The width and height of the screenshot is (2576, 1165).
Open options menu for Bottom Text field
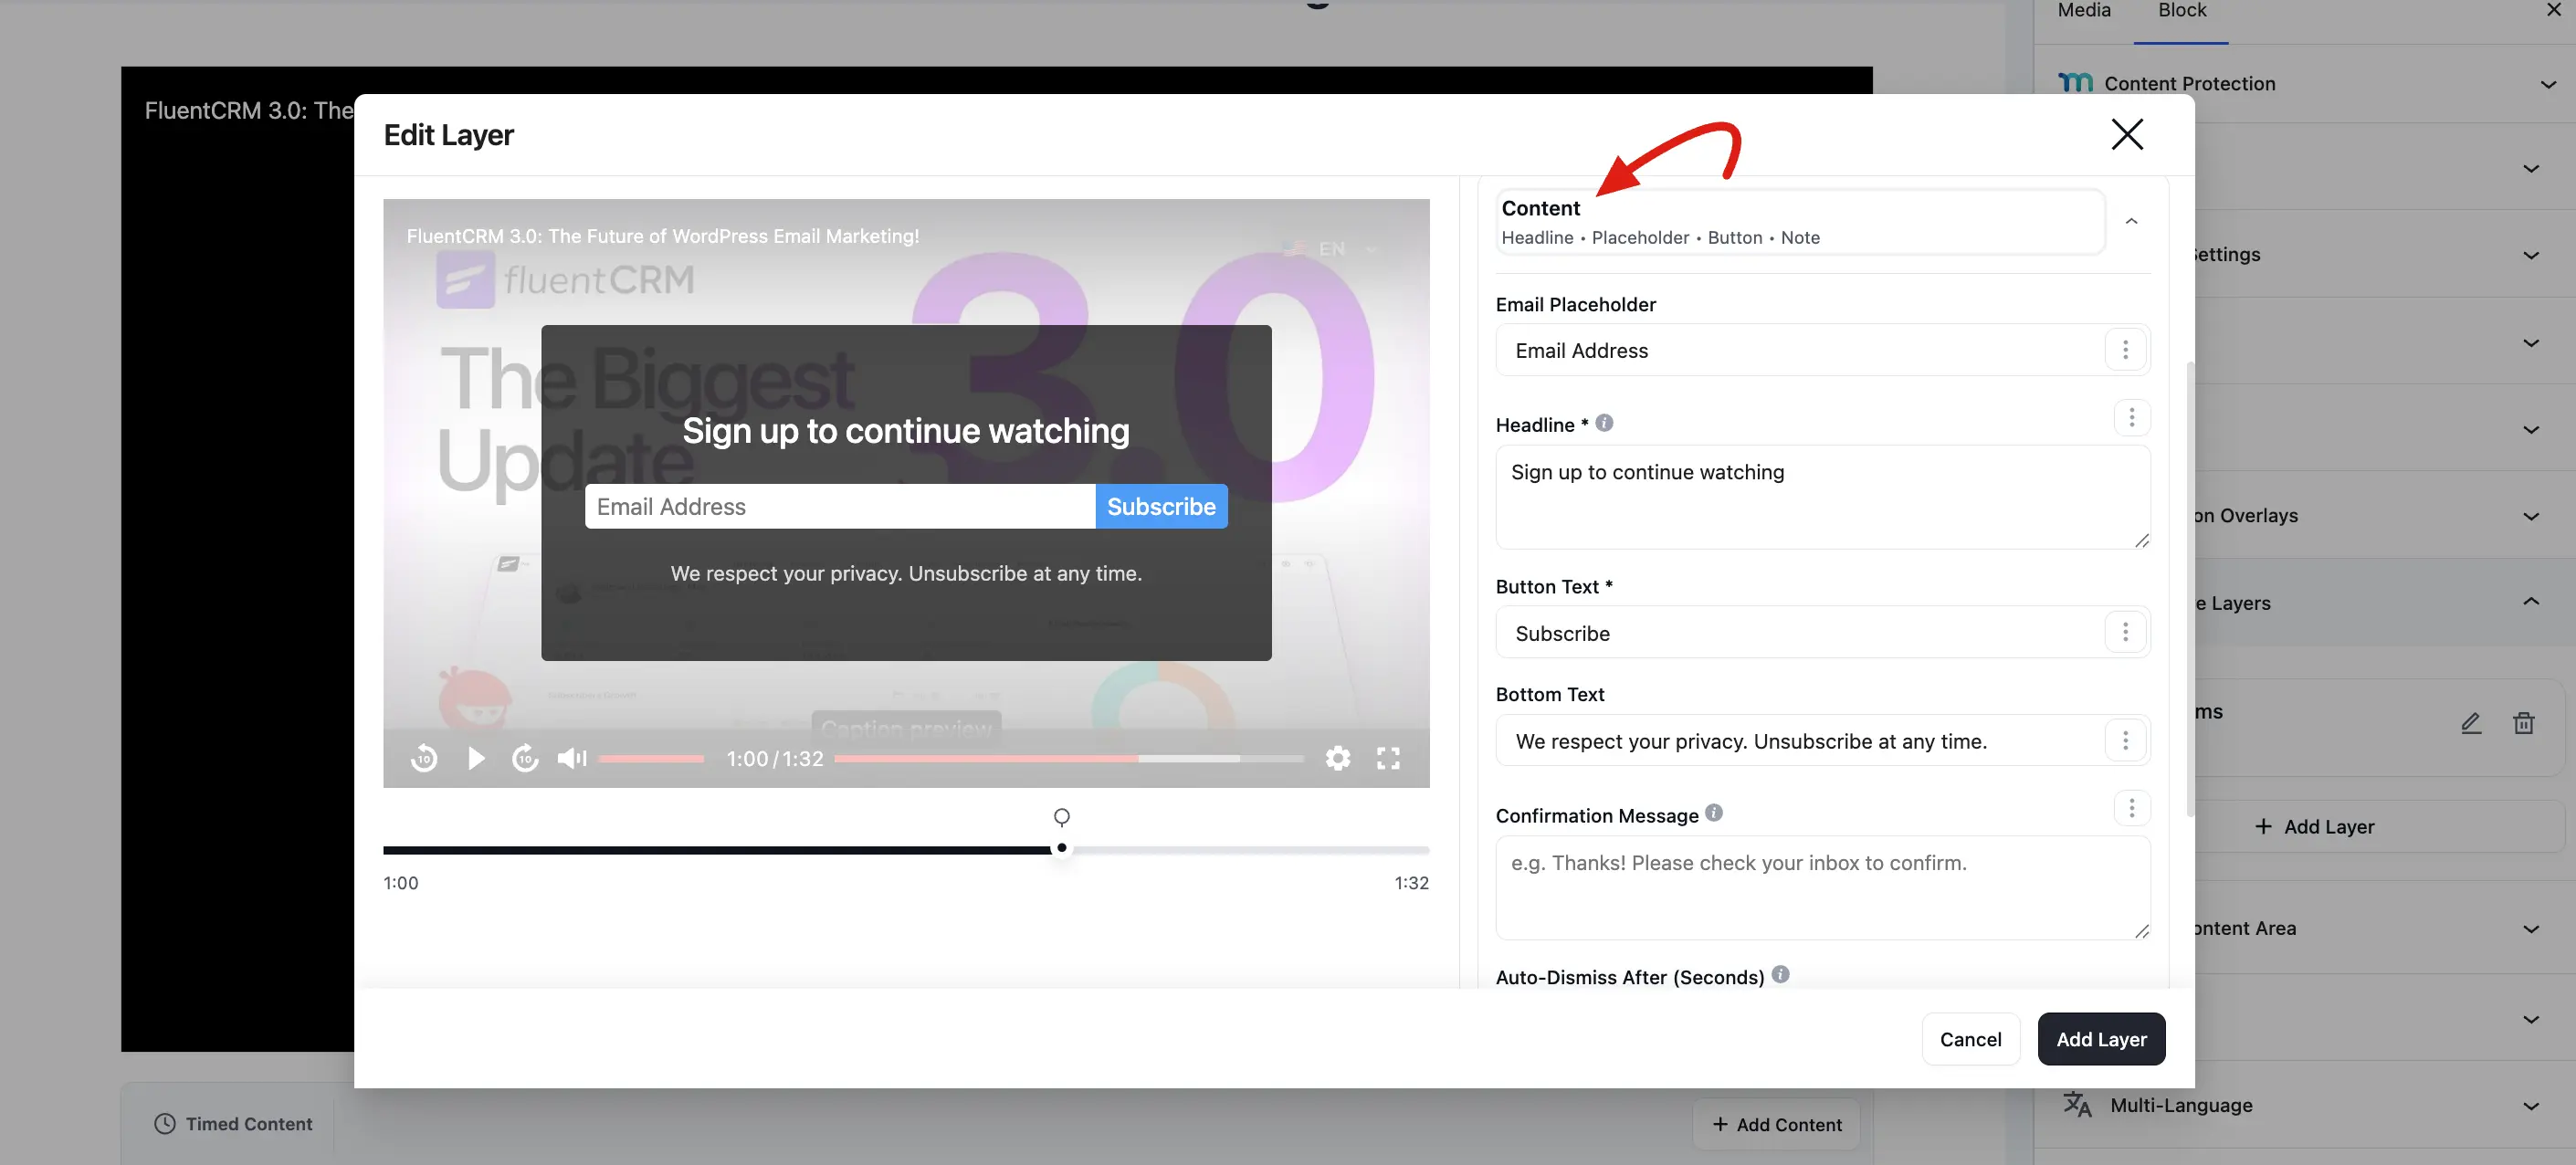point(2125,740)
